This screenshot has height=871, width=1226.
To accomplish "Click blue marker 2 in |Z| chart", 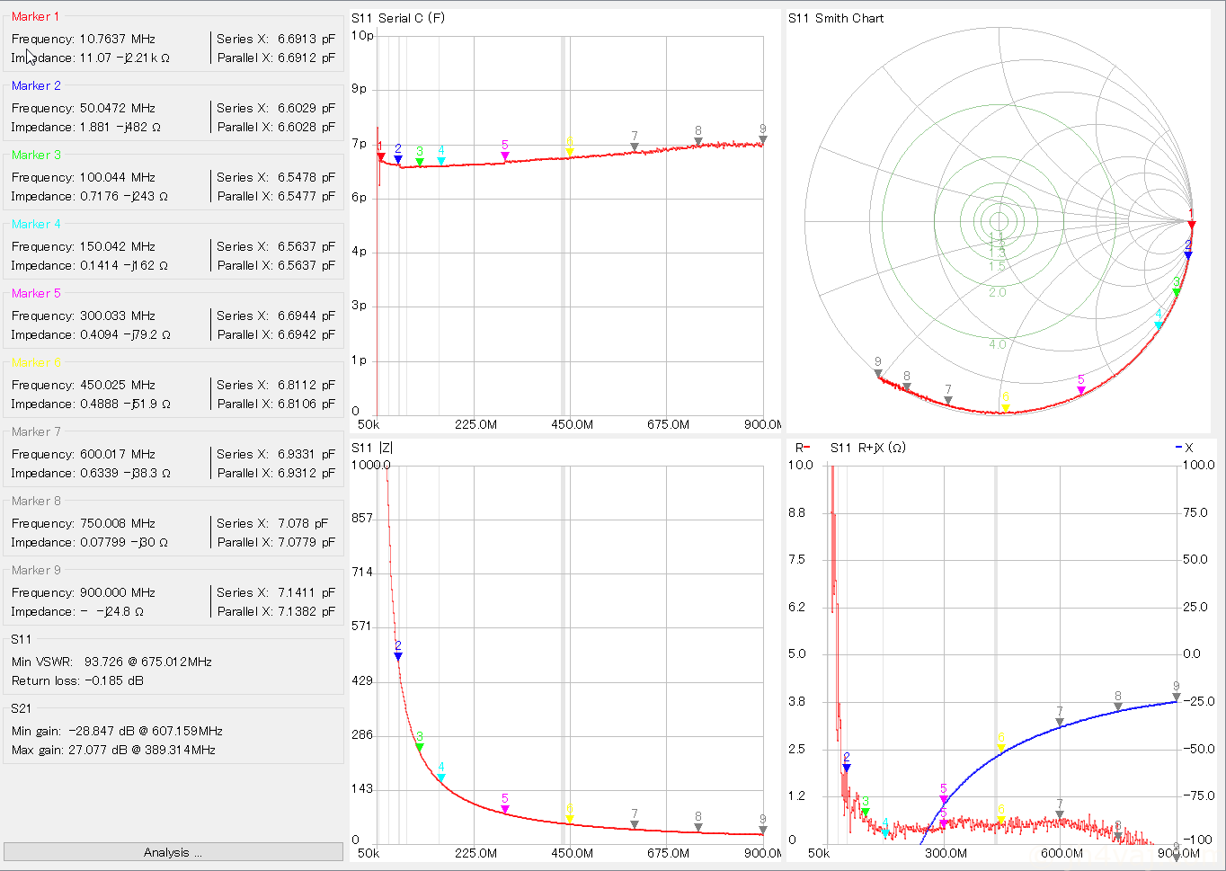I will (398, 656).
